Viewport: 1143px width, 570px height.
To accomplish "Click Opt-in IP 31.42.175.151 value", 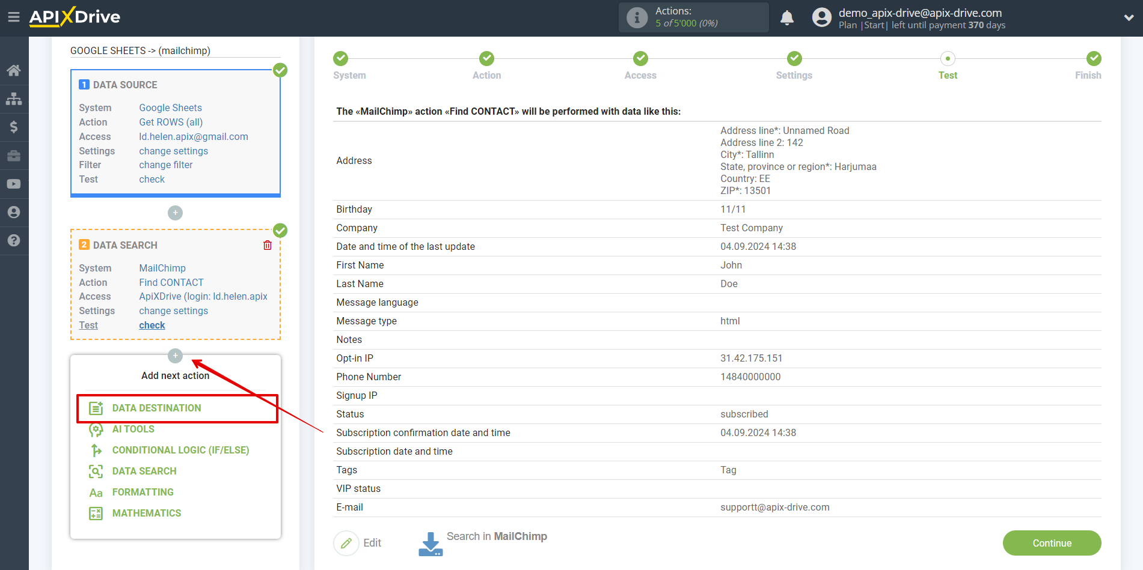I will [752, 358].
